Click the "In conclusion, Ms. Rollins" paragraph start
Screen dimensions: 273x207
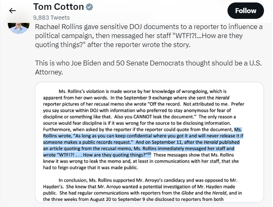point(85,180)
